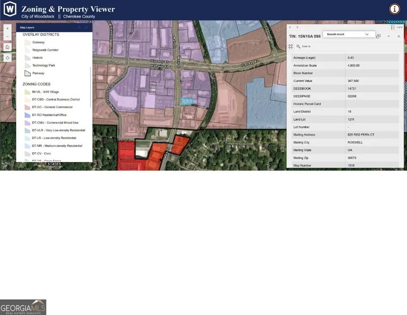407x315 pixels.
Task: Close the Map Layers panel
Action: (x=86, y=28)
